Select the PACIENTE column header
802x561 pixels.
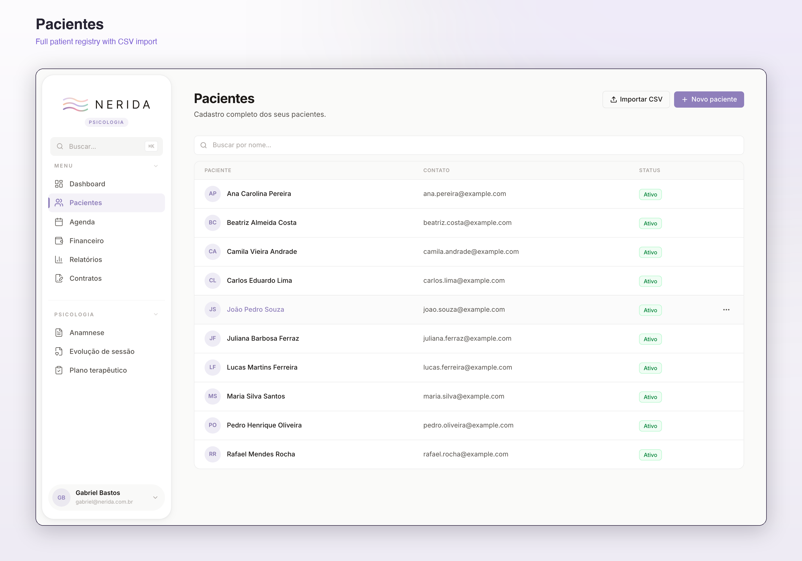218,171
